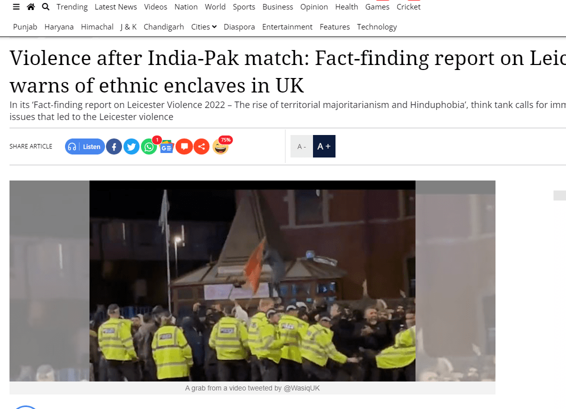Open the hamburger menu icon
The width and height of the screenshot is (566, 409).
pos(16,7)
